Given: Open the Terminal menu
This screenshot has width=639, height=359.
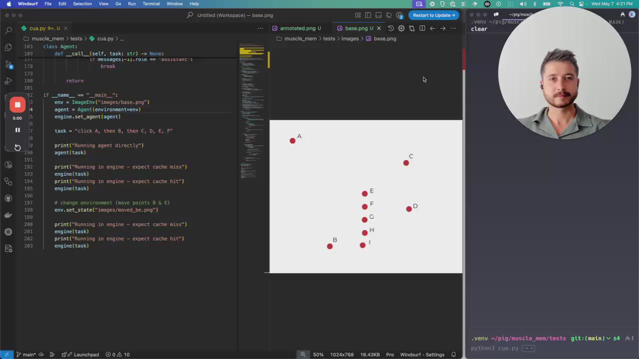Looking at the screenshot, I should (151, 4).
